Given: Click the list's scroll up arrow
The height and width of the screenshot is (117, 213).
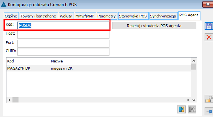Looking at the screenshot, I should coord(194,61).
